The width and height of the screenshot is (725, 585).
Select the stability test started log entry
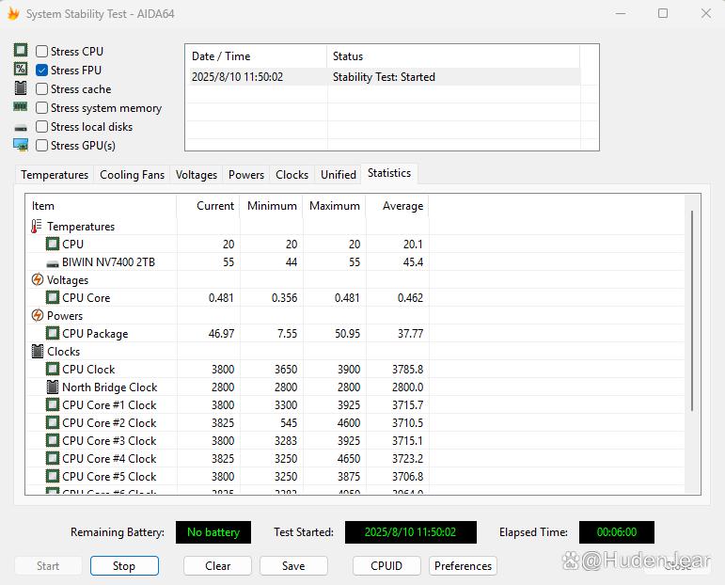pyautogui.click(x=383, y=77)
